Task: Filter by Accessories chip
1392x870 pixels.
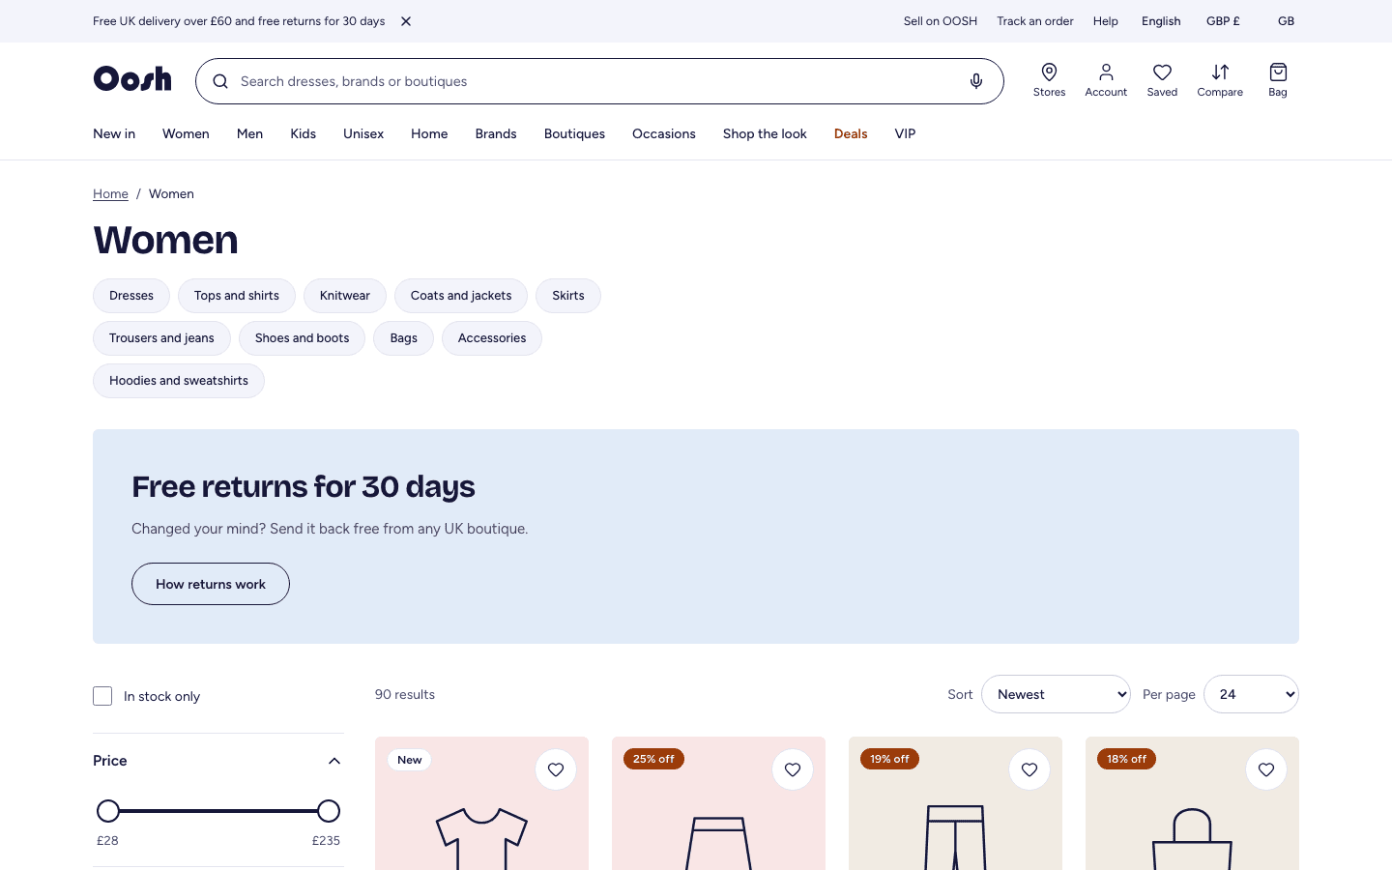Action: pos(492,338)
